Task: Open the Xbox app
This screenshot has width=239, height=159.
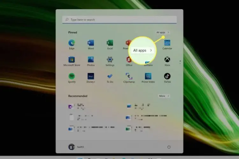Action: click(x=167, y=61)
